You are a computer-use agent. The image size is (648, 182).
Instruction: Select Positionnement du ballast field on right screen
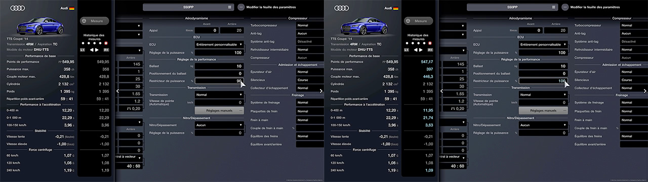click(x=543, y=73)
